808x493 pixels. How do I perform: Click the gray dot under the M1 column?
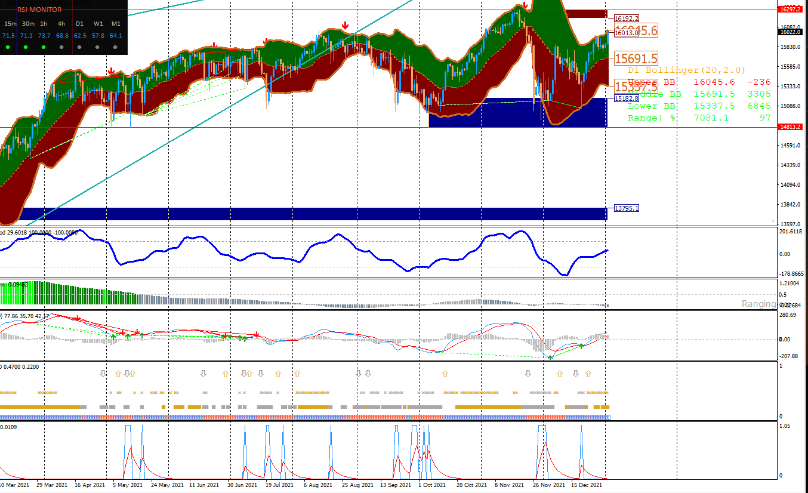tap(115, 47)
